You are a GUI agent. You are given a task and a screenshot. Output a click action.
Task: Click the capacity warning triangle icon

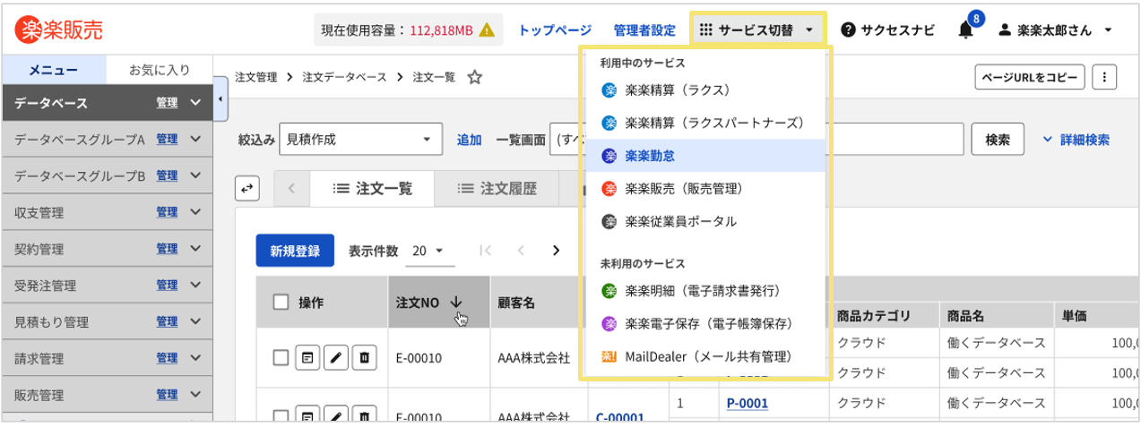(487, 30)
